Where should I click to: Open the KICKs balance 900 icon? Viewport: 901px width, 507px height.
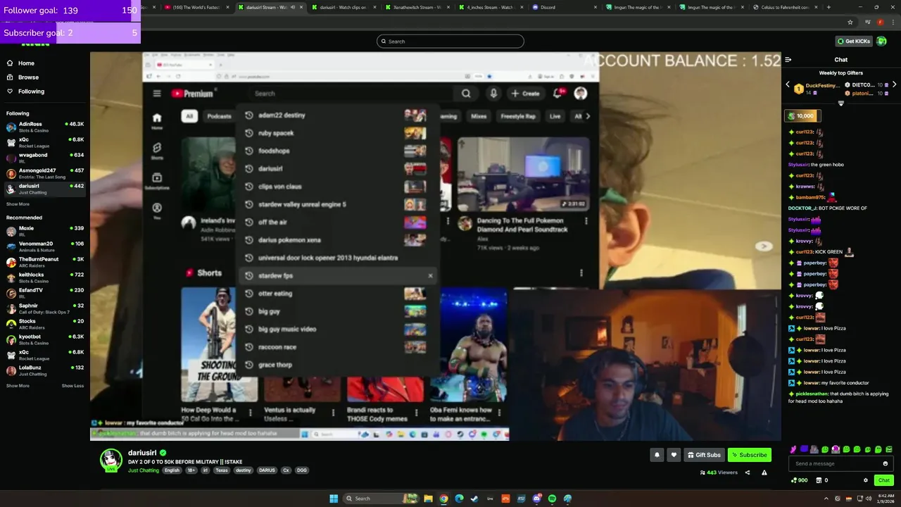799,480
